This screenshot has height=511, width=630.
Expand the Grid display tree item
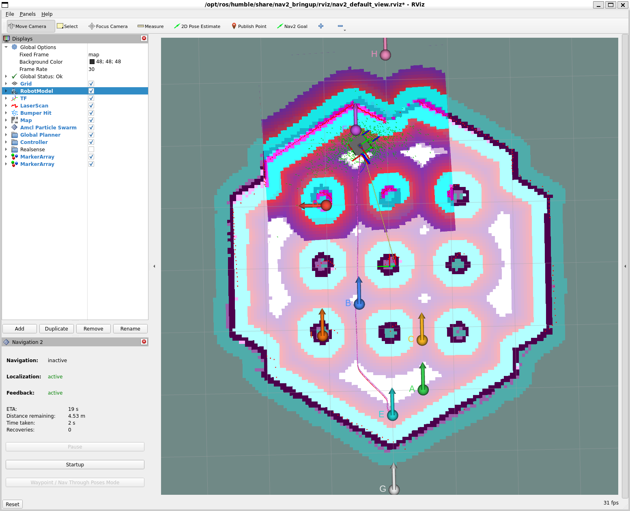pos(6,84)
